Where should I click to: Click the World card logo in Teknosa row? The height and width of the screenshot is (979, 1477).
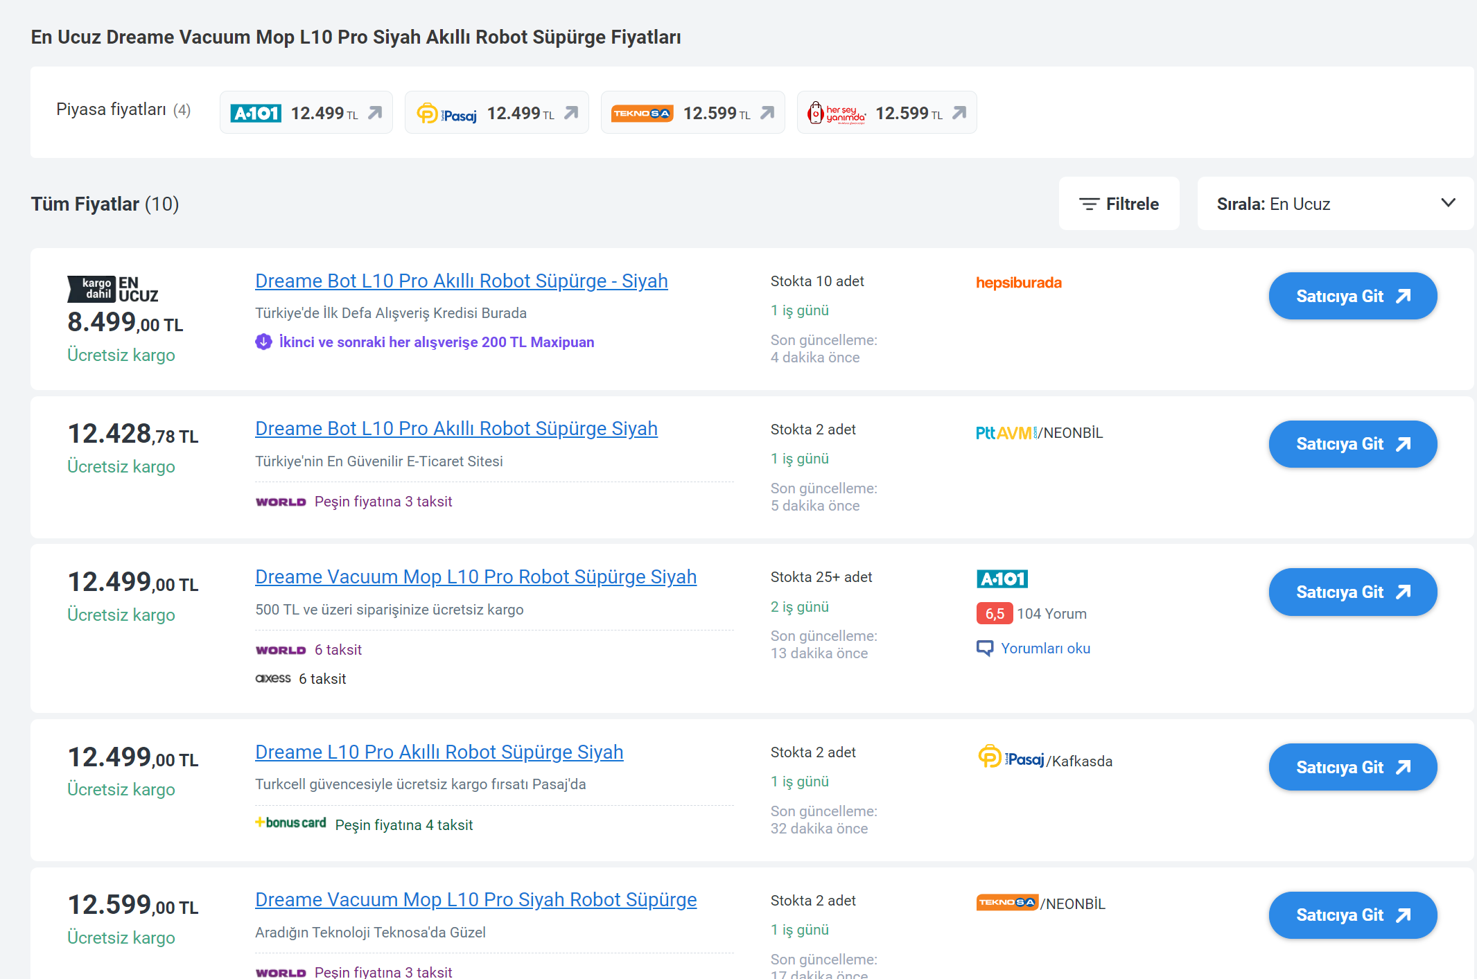click(281, 972)
